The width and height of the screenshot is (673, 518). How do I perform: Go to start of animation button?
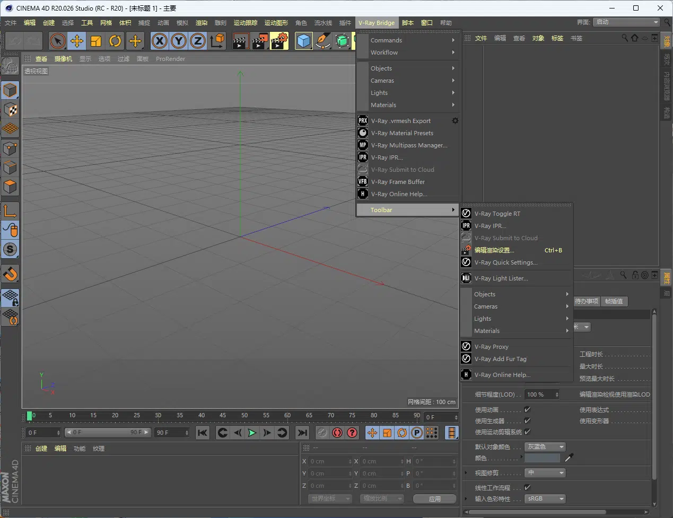point(203,433)
